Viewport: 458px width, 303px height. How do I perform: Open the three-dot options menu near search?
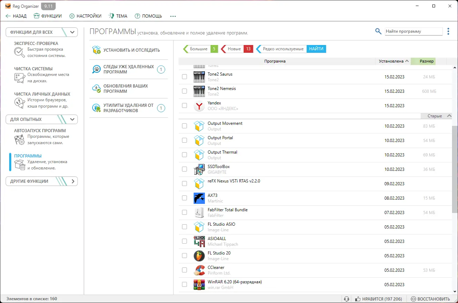(448, 31)
